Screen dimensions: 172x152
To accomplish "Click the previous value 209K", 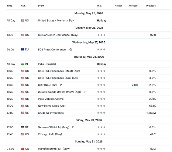I will point(152,99).
